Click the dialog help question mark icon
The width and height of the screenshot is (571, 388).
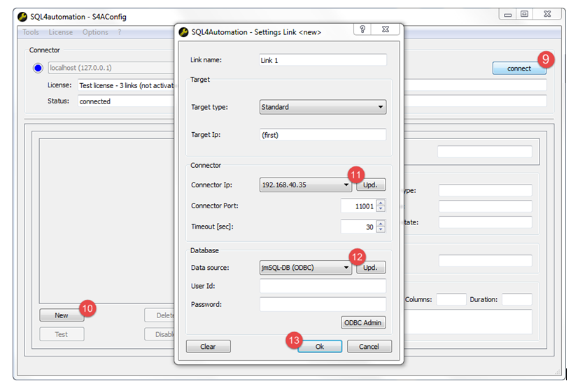[x=362, y=29]
